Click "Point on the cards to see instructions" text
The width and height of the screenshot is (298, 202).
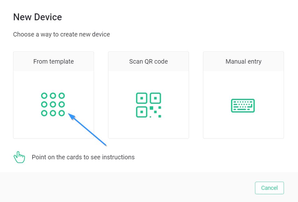click(83, 157)
